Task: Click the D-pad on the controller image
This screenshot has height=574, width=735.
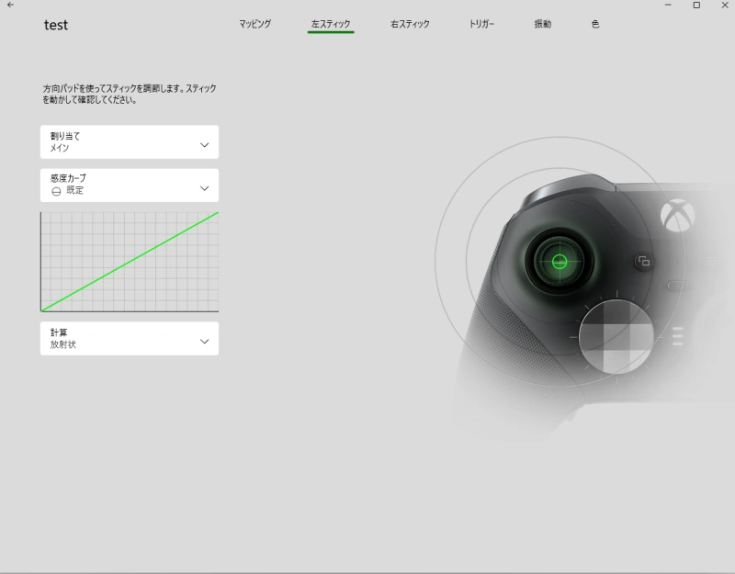Action: coord(616,336)
